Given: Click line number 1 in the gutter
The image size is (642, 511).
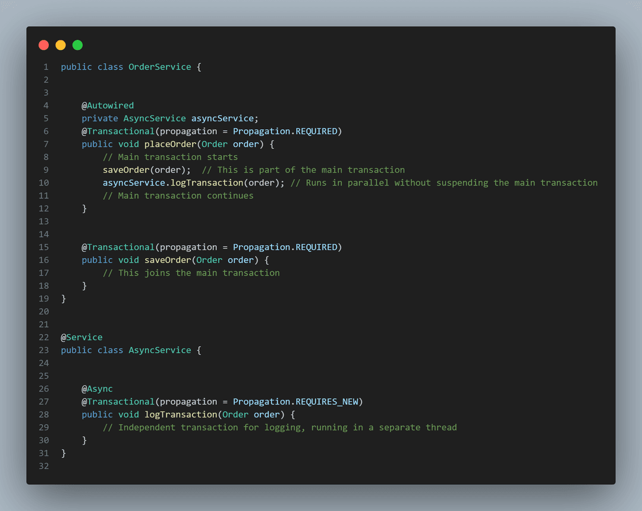Looking at the screenshot, I should click(x=46, y=67).
